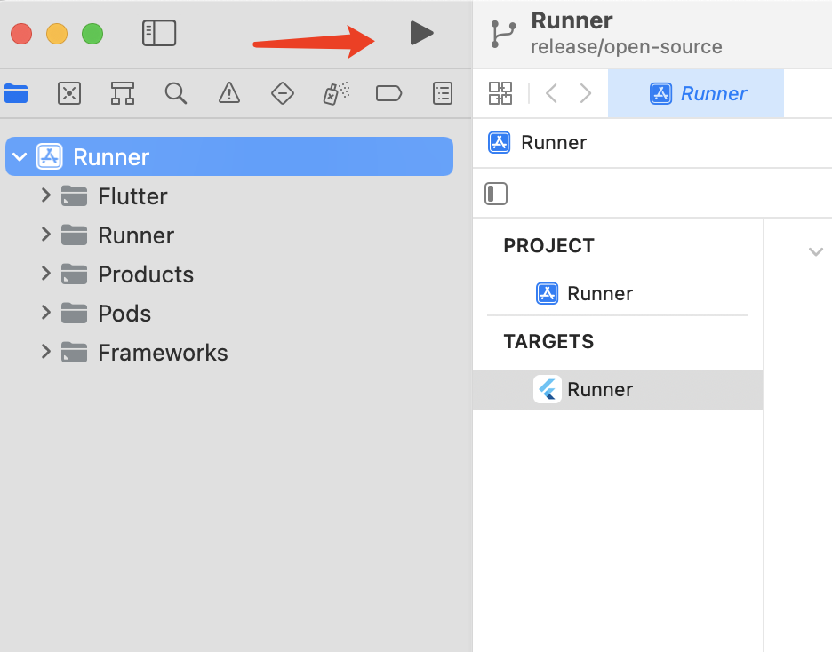
Task: Open the Report navigator
Action: 443,94
